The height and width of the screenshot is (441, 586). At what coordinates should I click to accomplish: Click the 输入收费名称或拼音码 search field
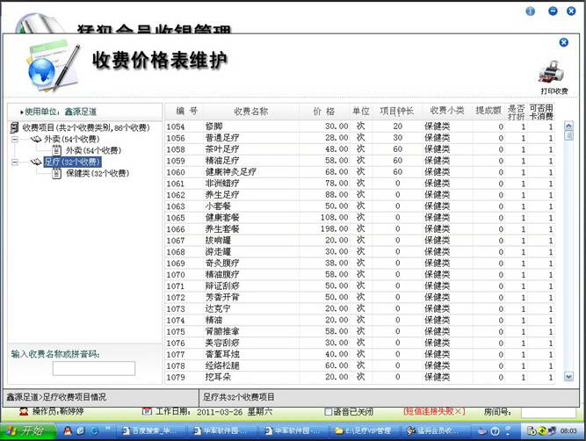click(94, 368)
